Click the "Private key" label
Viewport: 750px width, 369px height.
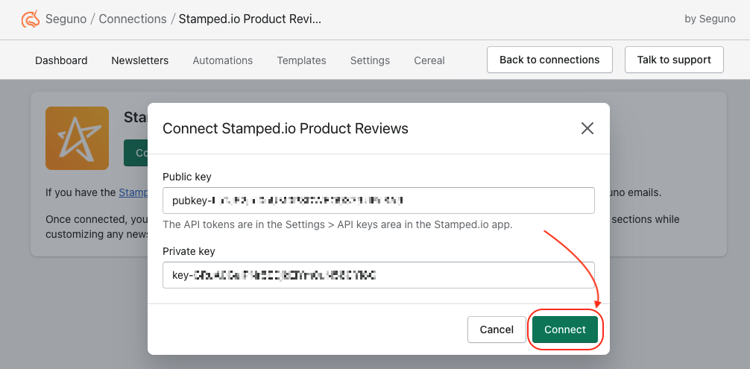(189, 251)
